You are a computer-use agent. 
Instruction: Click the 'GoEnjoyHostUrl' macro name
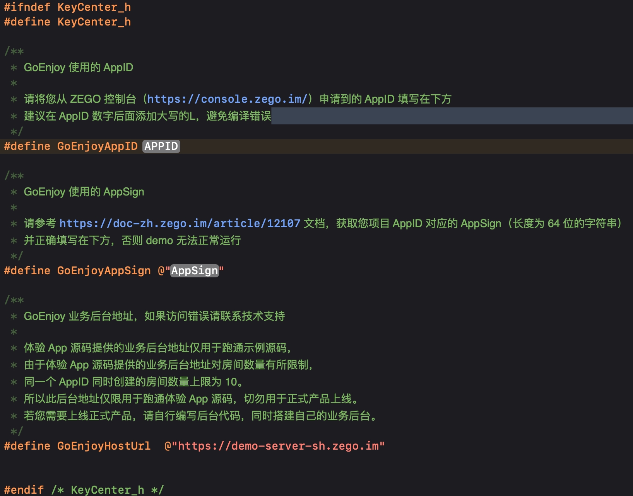pos(104,446)
